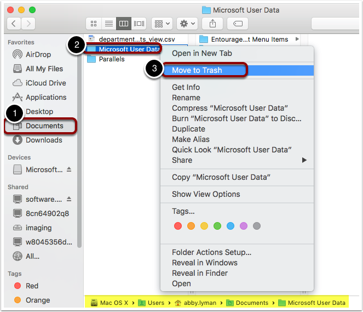Choose Get Info from context menu
Screen dimensions: 363x312
click(237, 87)
